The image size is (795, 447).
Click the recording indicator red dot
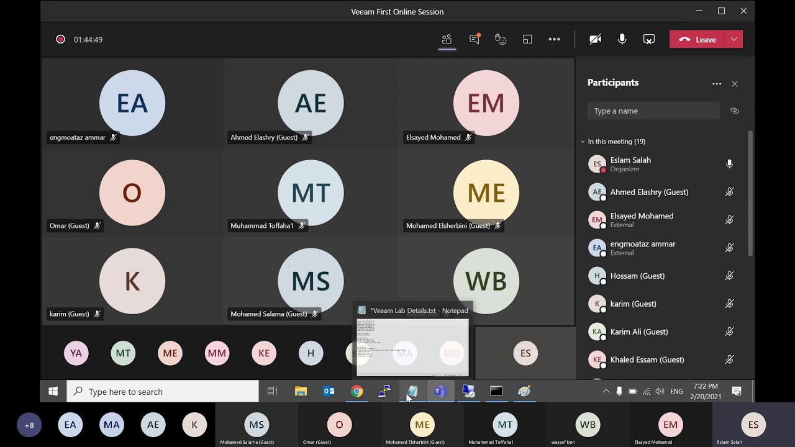(60, 39)
